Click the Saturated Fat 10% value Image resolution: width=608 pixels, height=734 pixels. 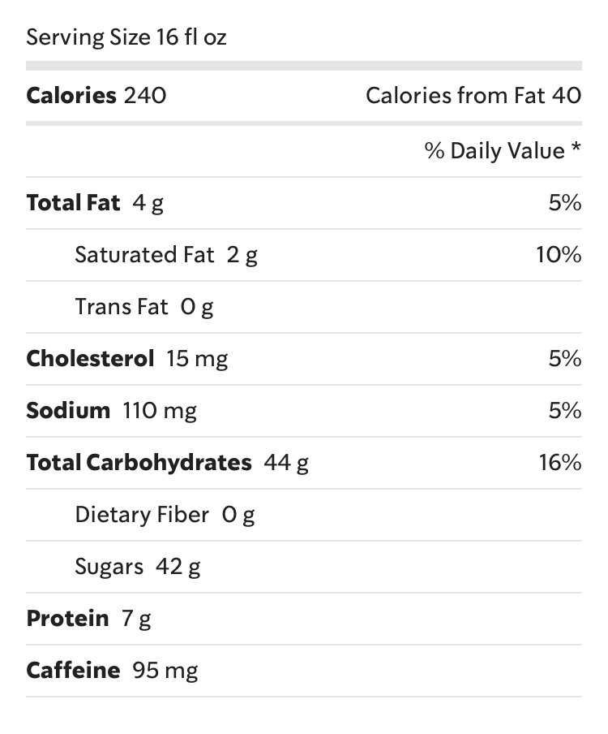[559, 255]
